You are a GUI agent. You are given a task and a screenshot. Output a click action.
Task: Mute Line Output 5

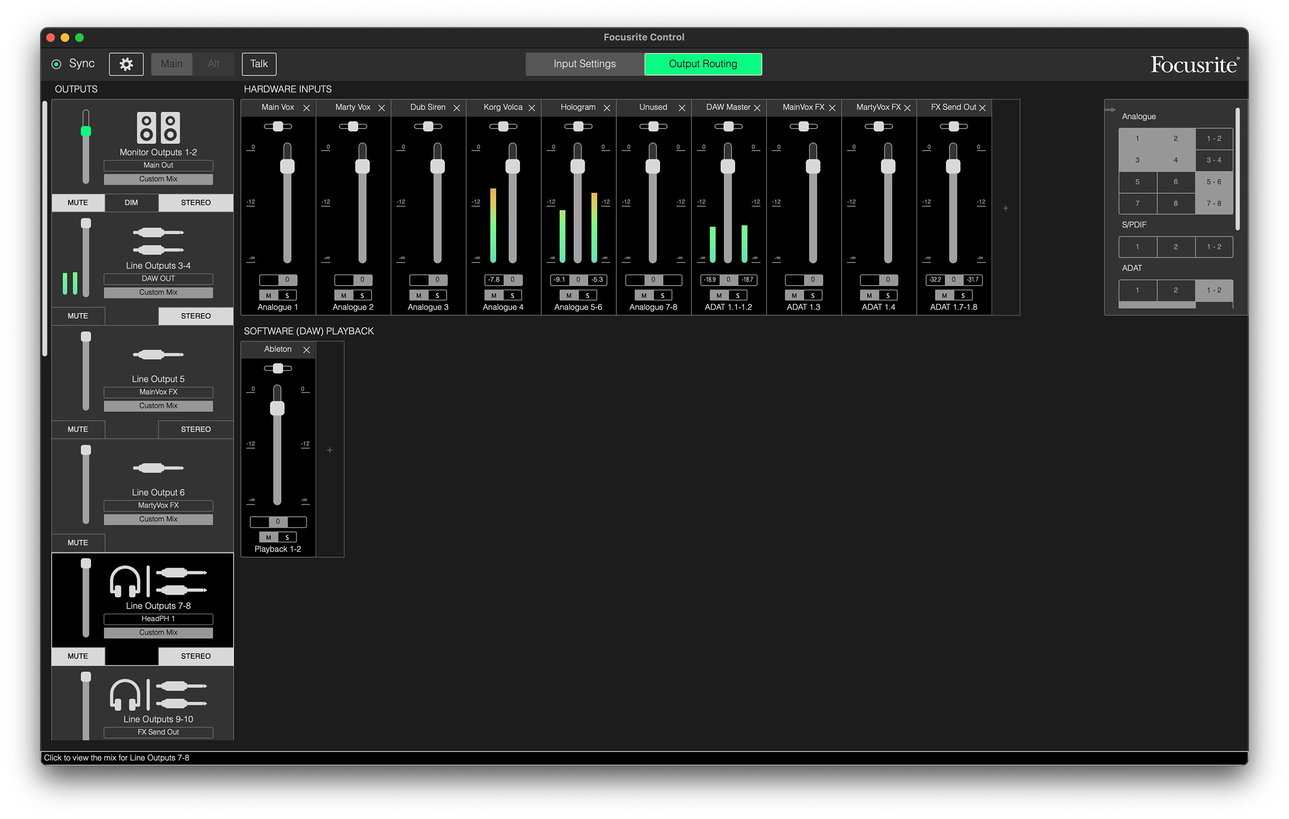pyautogui.click(x=78, y=430)
